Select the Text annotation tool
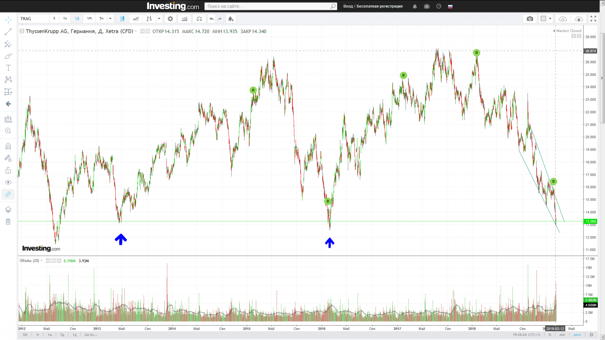The width and height of the screenshot is (605, 340). [x=8, y=68]
